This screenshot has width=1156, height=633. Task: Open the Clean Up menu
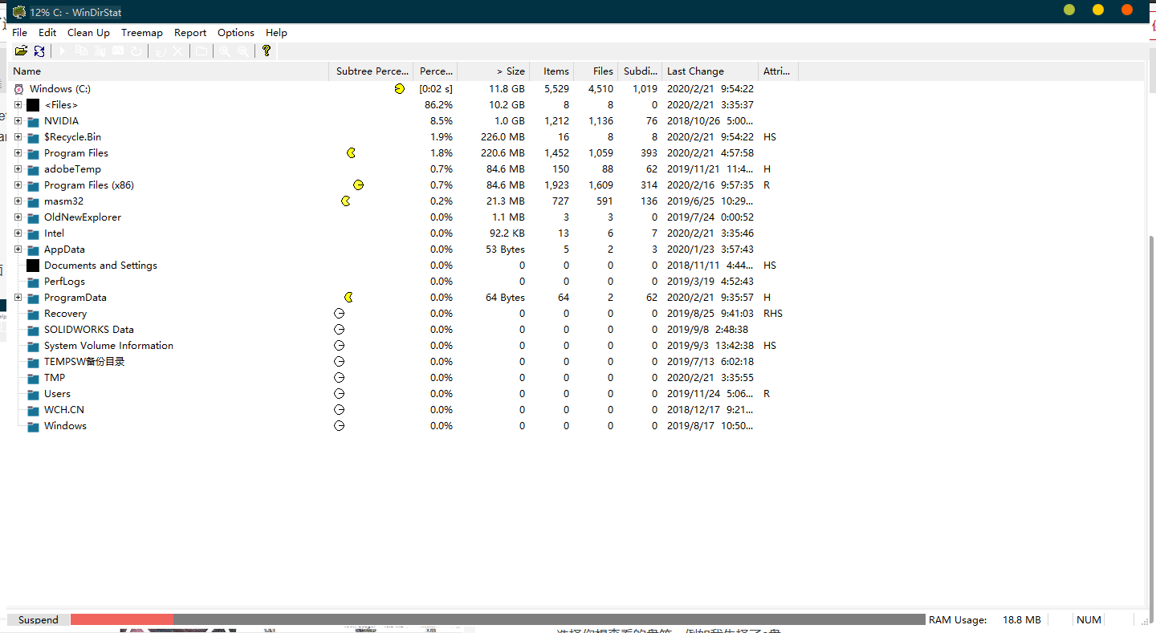pyautogui.click(x=88, y=33)
